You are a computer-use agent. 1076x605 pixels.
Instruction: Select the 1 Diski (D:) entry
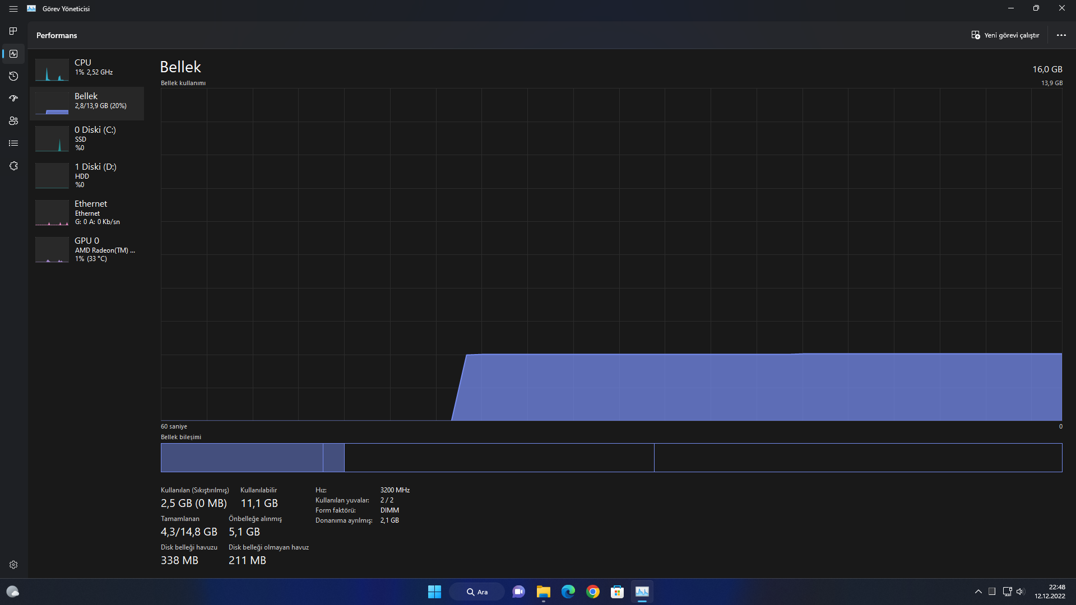[87, 175]
